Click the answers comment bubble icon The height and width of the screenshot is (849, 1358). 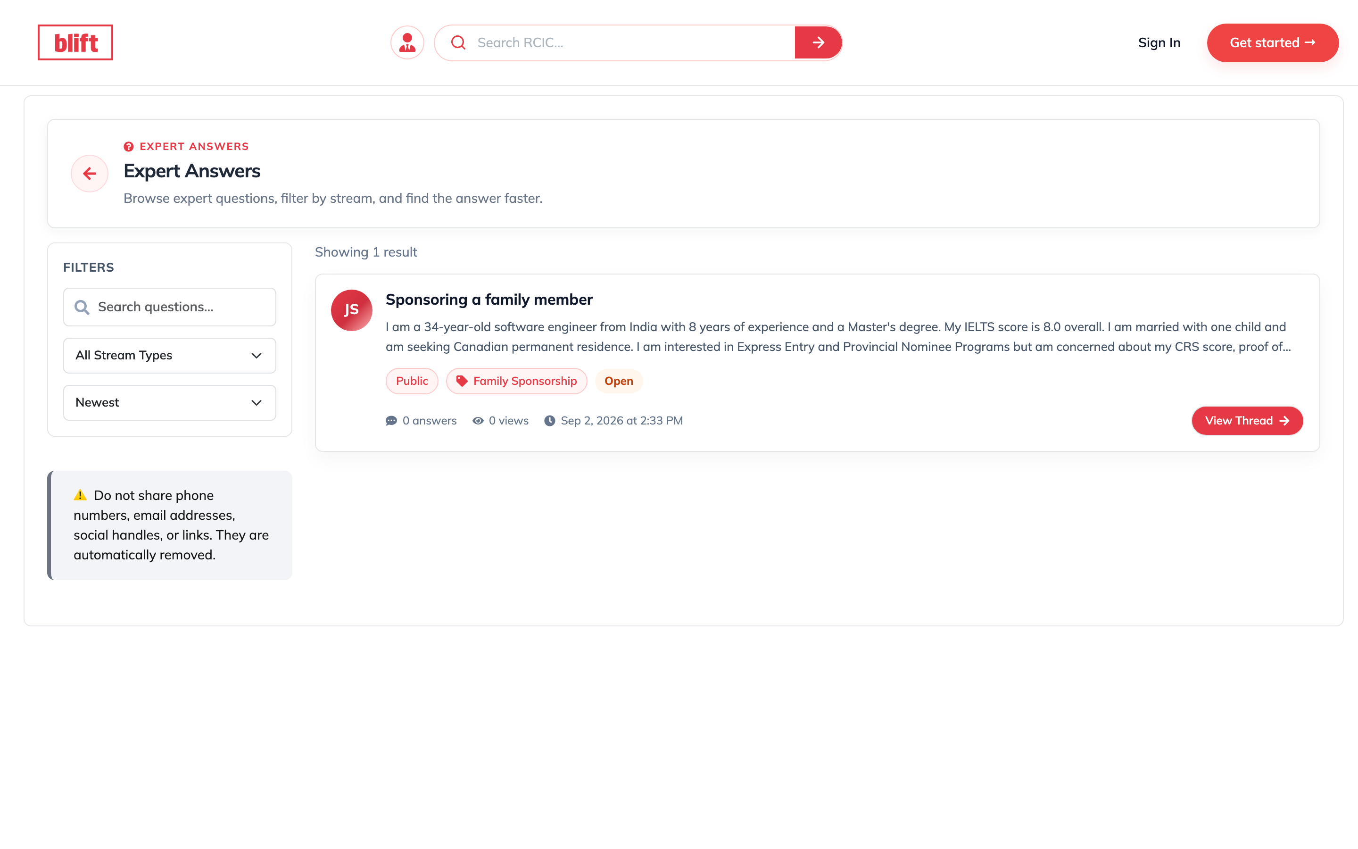[391, 421]
